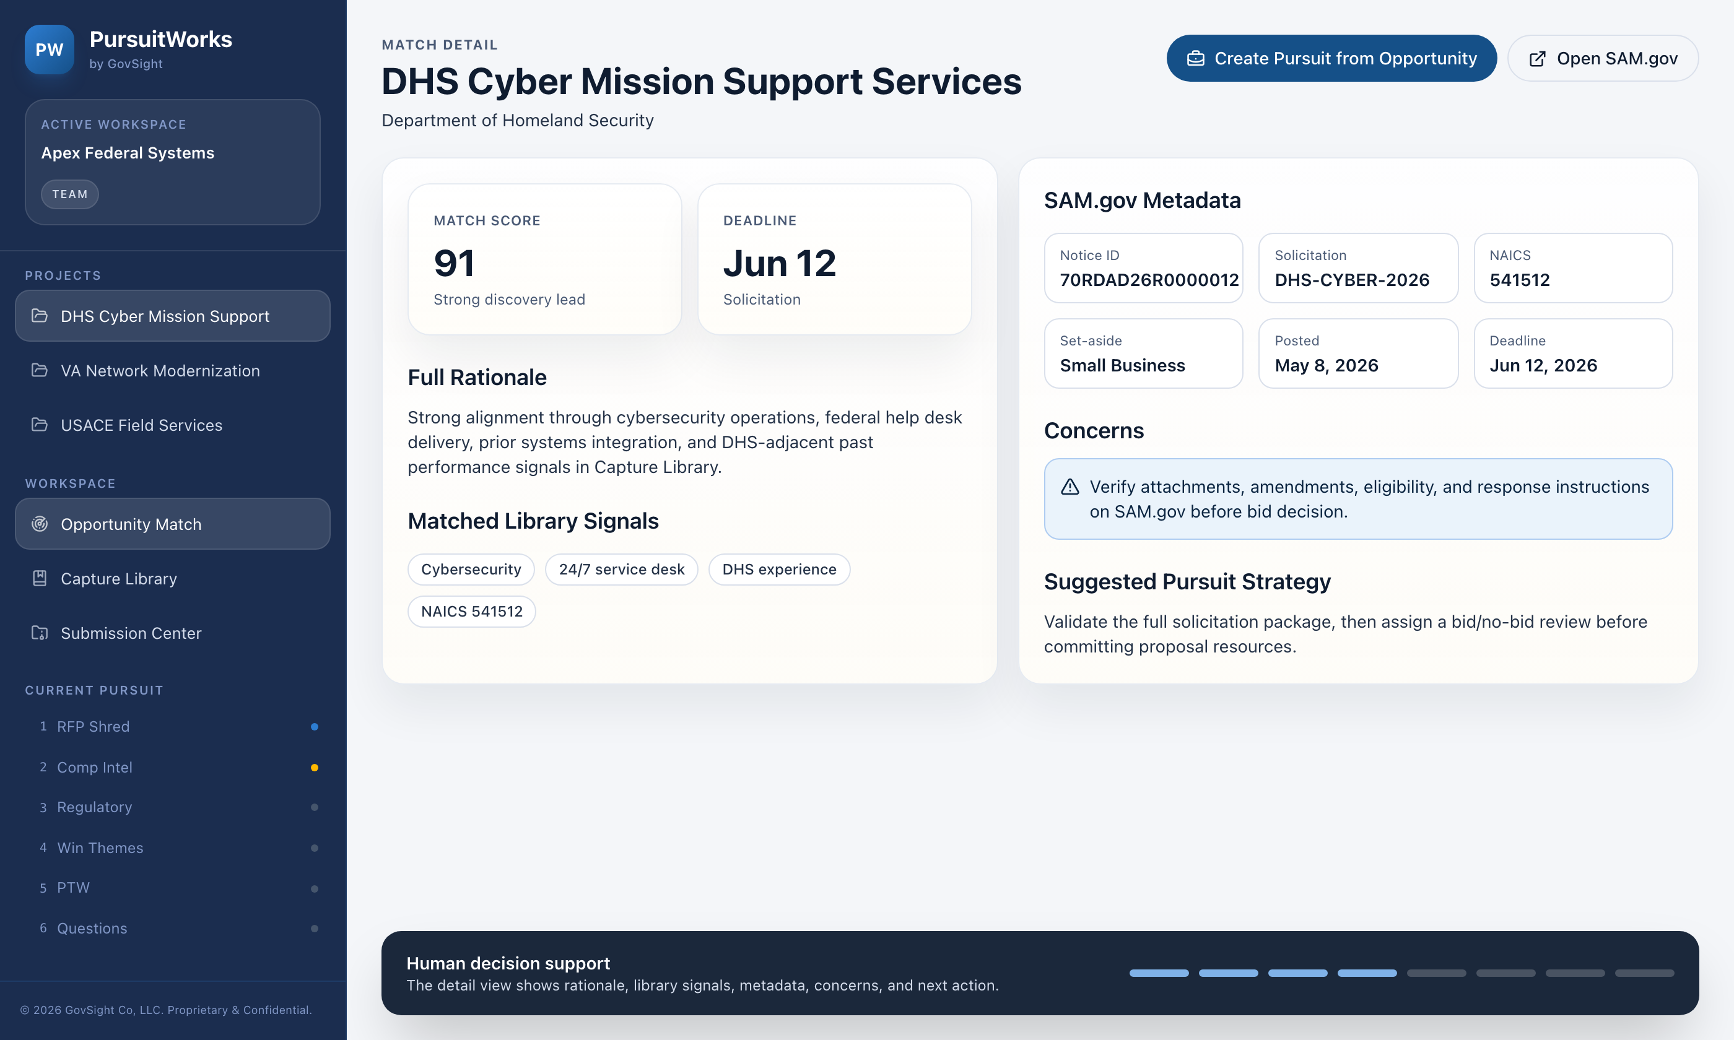The height and width of the screenshot is (1040, 1734).
Task: Click the DHS experience signal chip
Action: coord(780,569)
